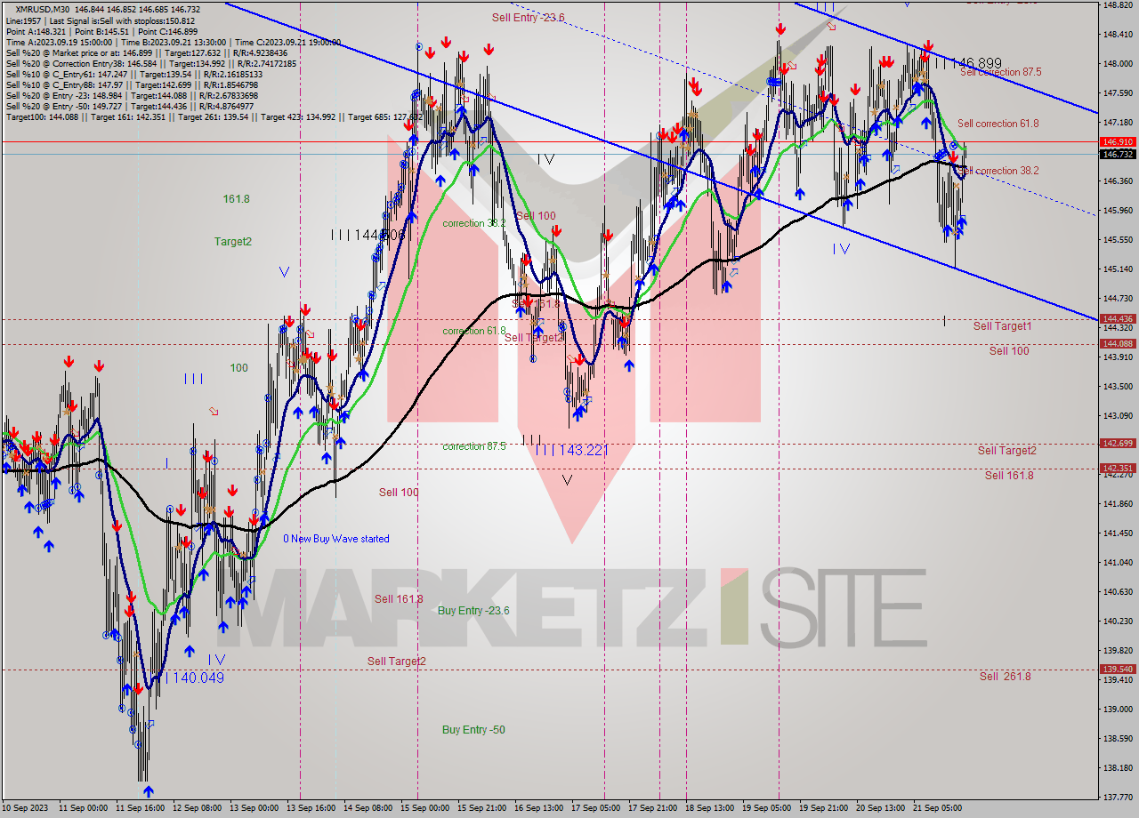
Task: Click the green 'correction 61.8' label
Action: point(475,331)
